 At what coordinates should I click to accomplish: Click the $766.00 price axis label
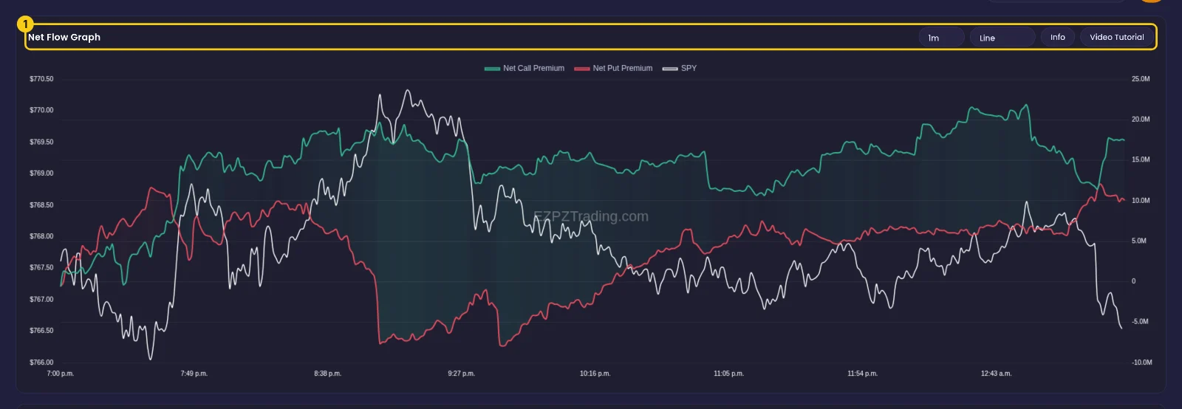[x=41, y=362]
